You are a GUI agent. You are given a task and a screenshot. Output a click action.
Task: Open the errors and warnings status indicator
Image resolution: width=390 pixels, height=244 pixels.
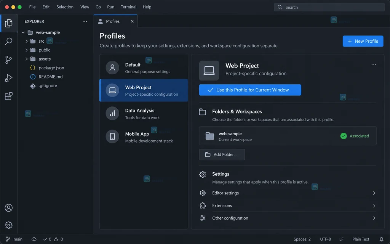point(53,239)
